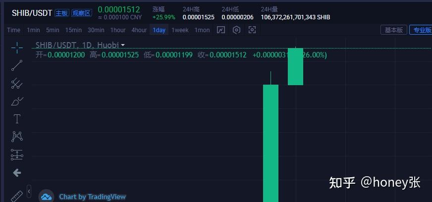This screenshot has width=432, height=202.
Task: Select the 1day interval
Action: click(159, 30)
